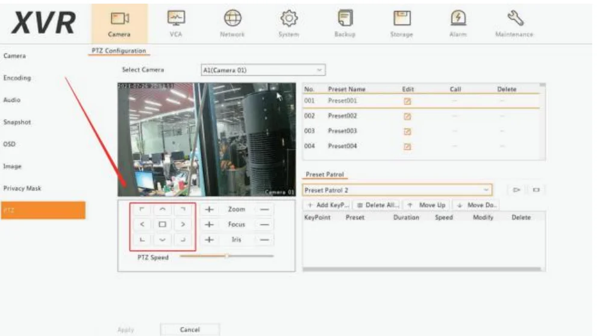Start the preset patrol play icon
The height and width of the screenshot is (336, 597).
coord(517,190)
